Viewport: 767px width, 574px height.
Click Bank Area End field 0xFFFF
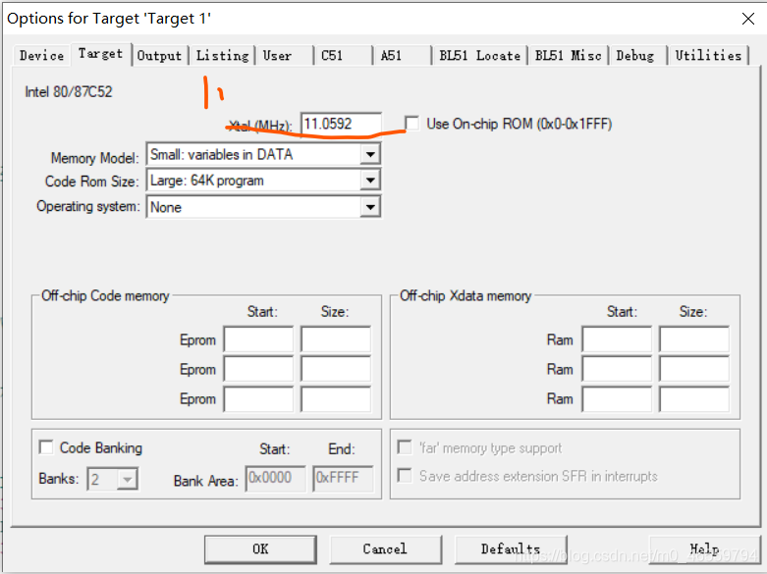(343, 478)
